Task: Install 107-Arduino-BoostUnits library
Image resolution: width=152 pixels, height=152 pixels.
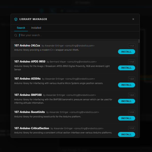Action: point(126,118)
